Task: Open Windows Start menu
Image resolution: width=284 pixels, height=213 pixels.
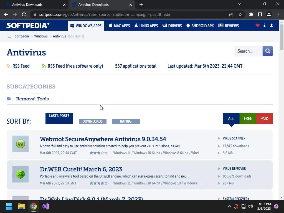Action: (x=9, y=206)
